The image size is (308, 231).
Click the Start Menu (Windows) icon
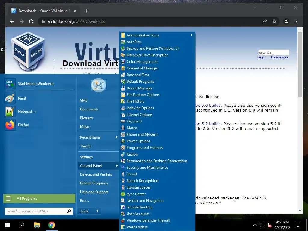point(10,84)
